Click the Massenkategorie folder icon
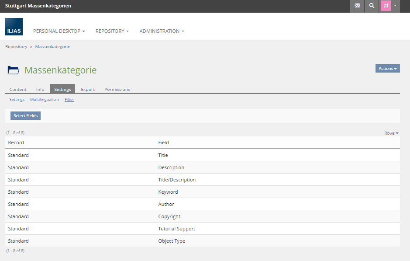410x261 pixels. (14, 70)
